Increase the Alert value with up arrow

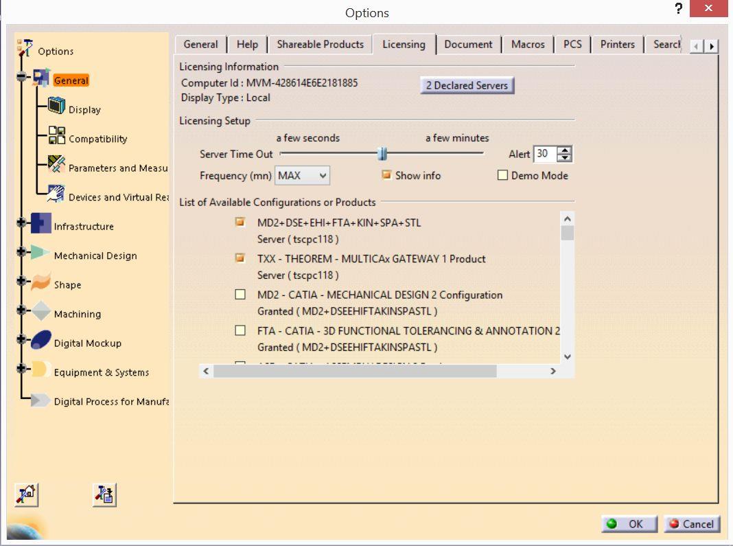pos(565,150)
